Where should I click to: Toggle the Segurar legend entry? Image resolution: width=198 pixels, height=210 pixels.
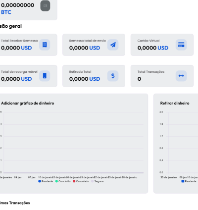click(98, 181)
